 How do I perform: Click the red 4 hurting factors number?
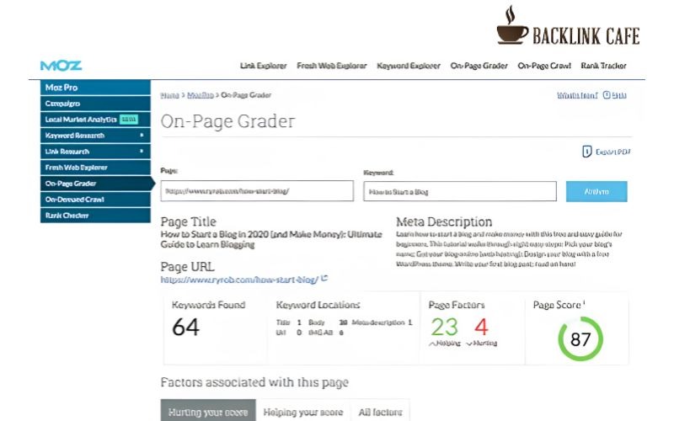481,327
